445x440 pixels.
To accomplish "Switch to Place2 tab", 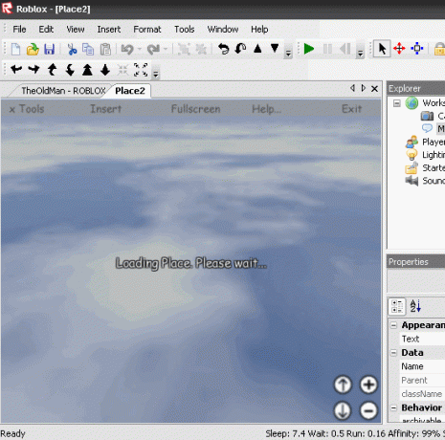I will click(130, 91).
